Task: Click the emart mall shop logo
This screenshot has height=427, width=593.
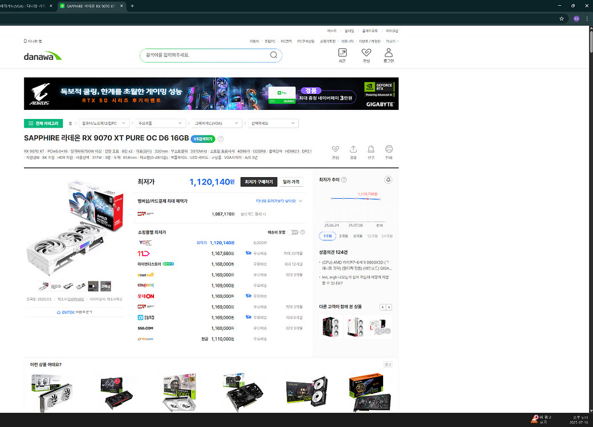Action: coord(145,275)
